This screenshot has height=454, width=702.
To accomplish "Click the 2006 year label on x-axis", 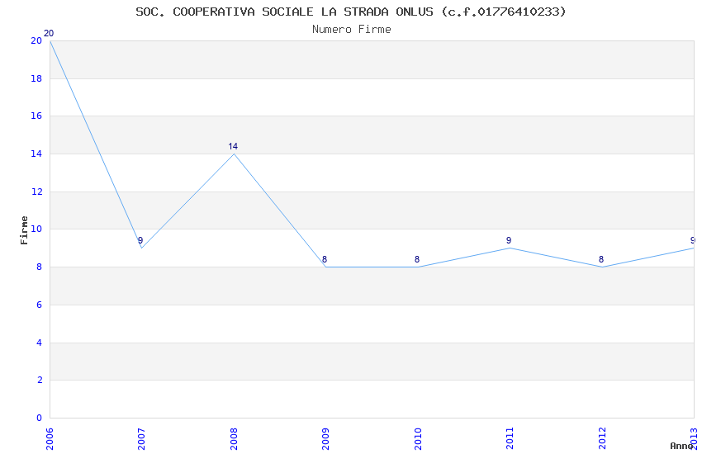I will (x=50, y=439).
